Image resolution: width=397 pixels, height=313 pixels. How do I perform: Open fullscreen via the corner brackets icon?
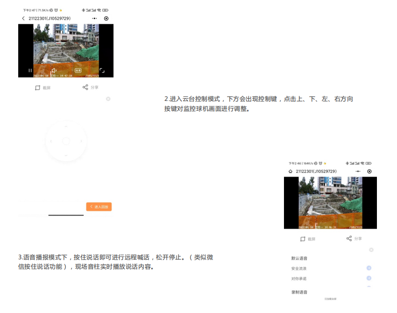pyautogui.click(x=102, y=71)
